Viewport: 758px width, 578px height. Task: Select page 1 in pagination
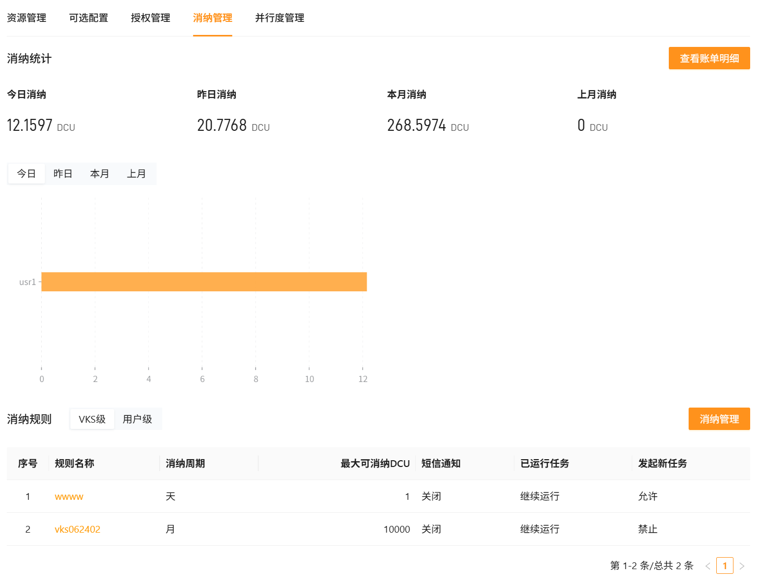tap(725, 565)
